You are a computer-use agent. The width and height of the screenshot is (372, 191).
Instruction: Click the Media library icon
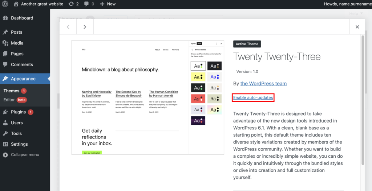point(5,43)
